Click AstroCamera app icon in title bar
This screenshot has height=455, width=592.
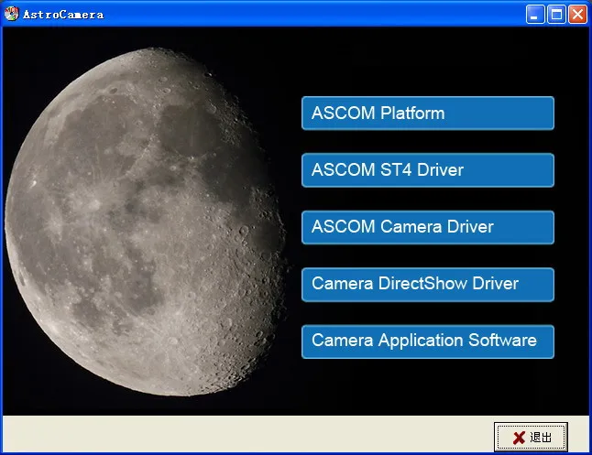pos(12,14)
